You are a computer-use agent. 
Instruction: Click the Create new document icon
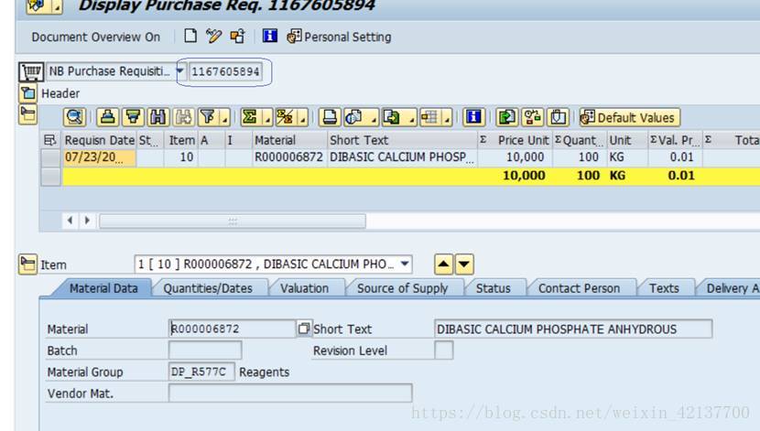pyautogui.click(x=190, y=36)
